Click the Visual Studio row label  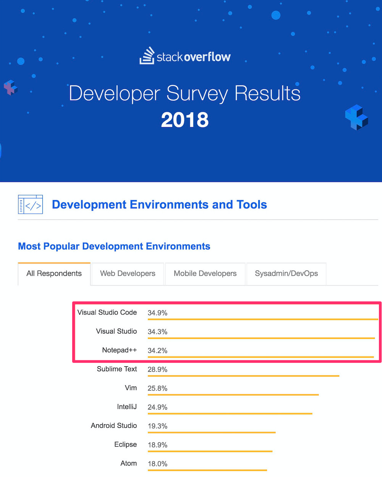coord(117,331)
